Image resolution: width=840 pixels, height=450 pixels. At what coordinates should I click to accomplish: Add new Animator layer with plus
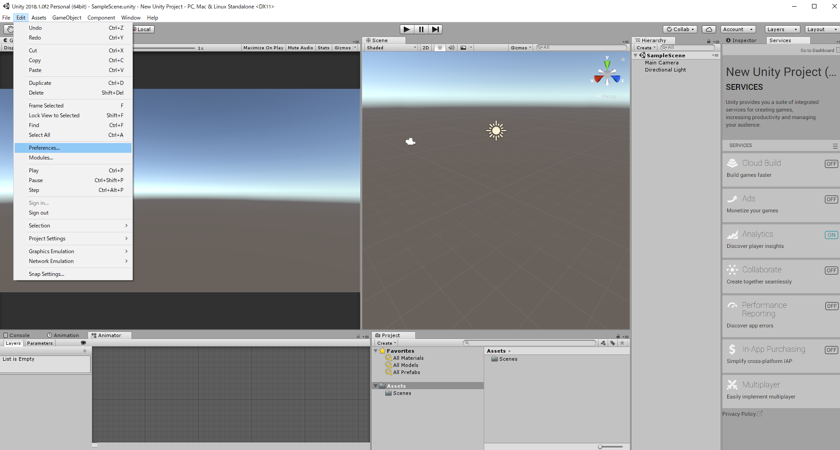(x=85, y=351)
